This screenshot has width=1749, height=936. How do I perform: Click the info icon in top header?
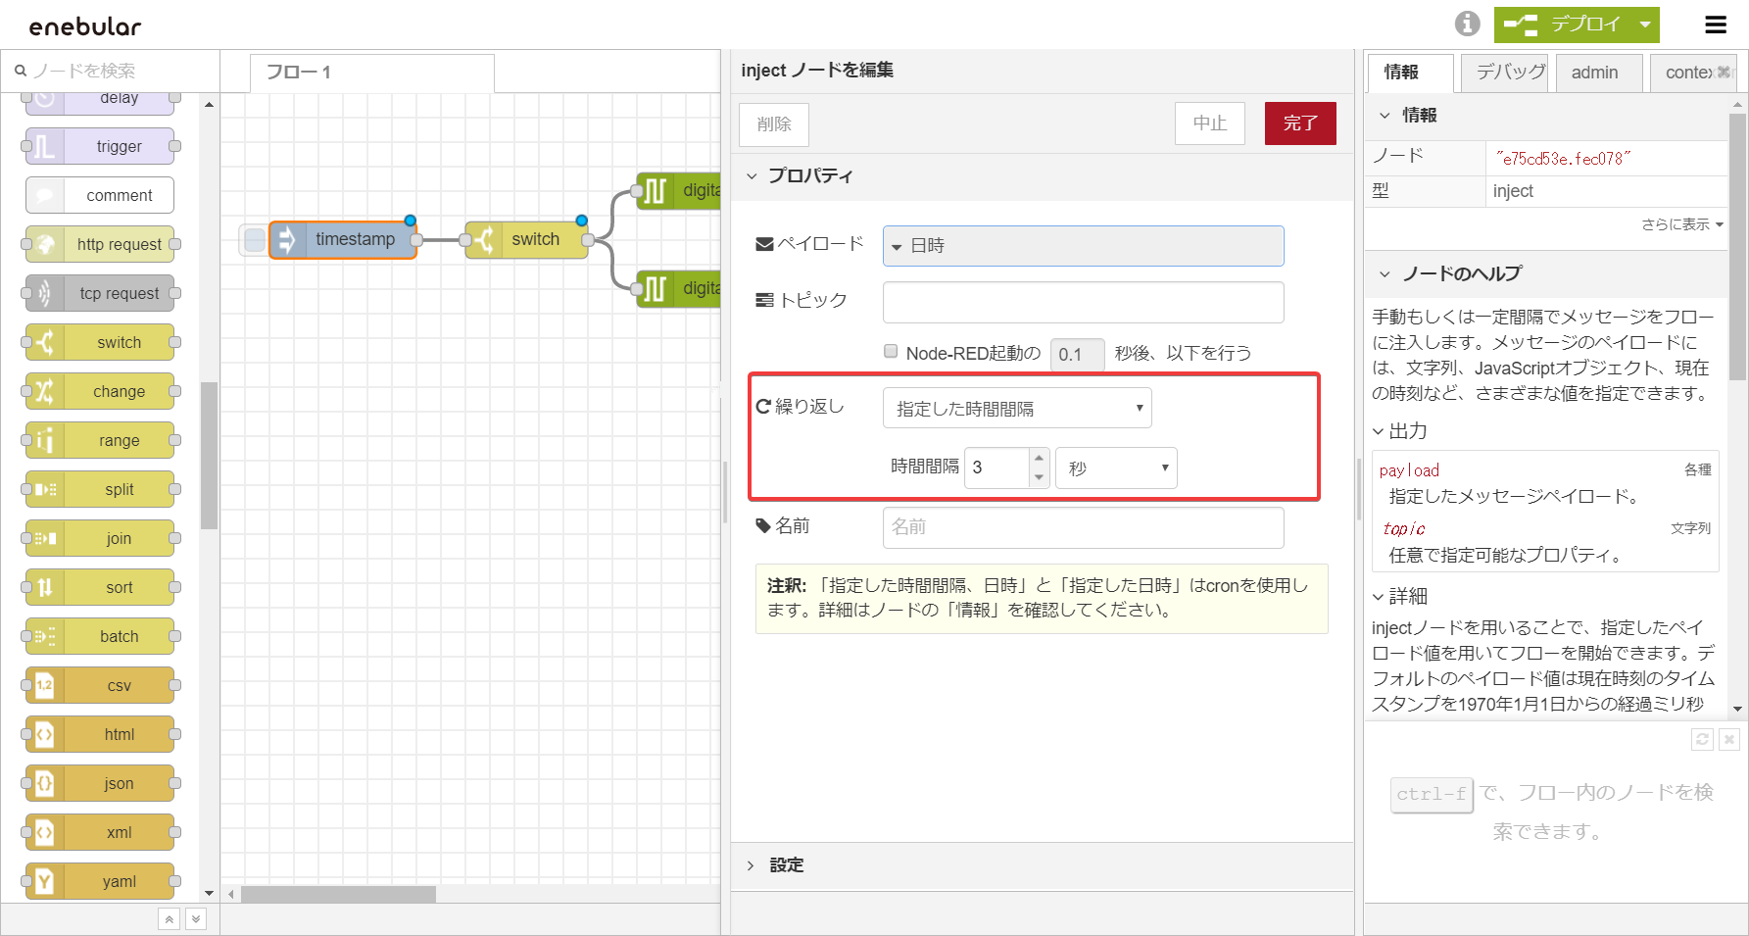[1467, 24]
